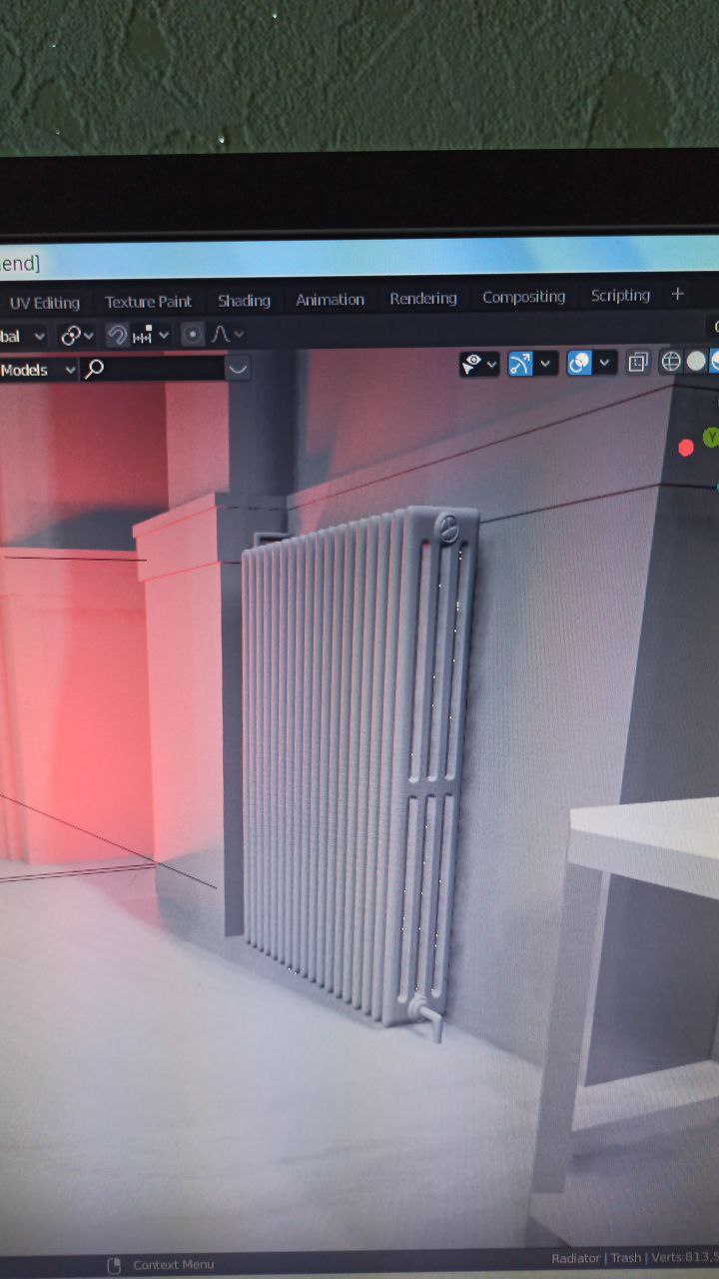Click the red X axis gizmo dot
719x1279 pixels.
[x=686, y=448]
